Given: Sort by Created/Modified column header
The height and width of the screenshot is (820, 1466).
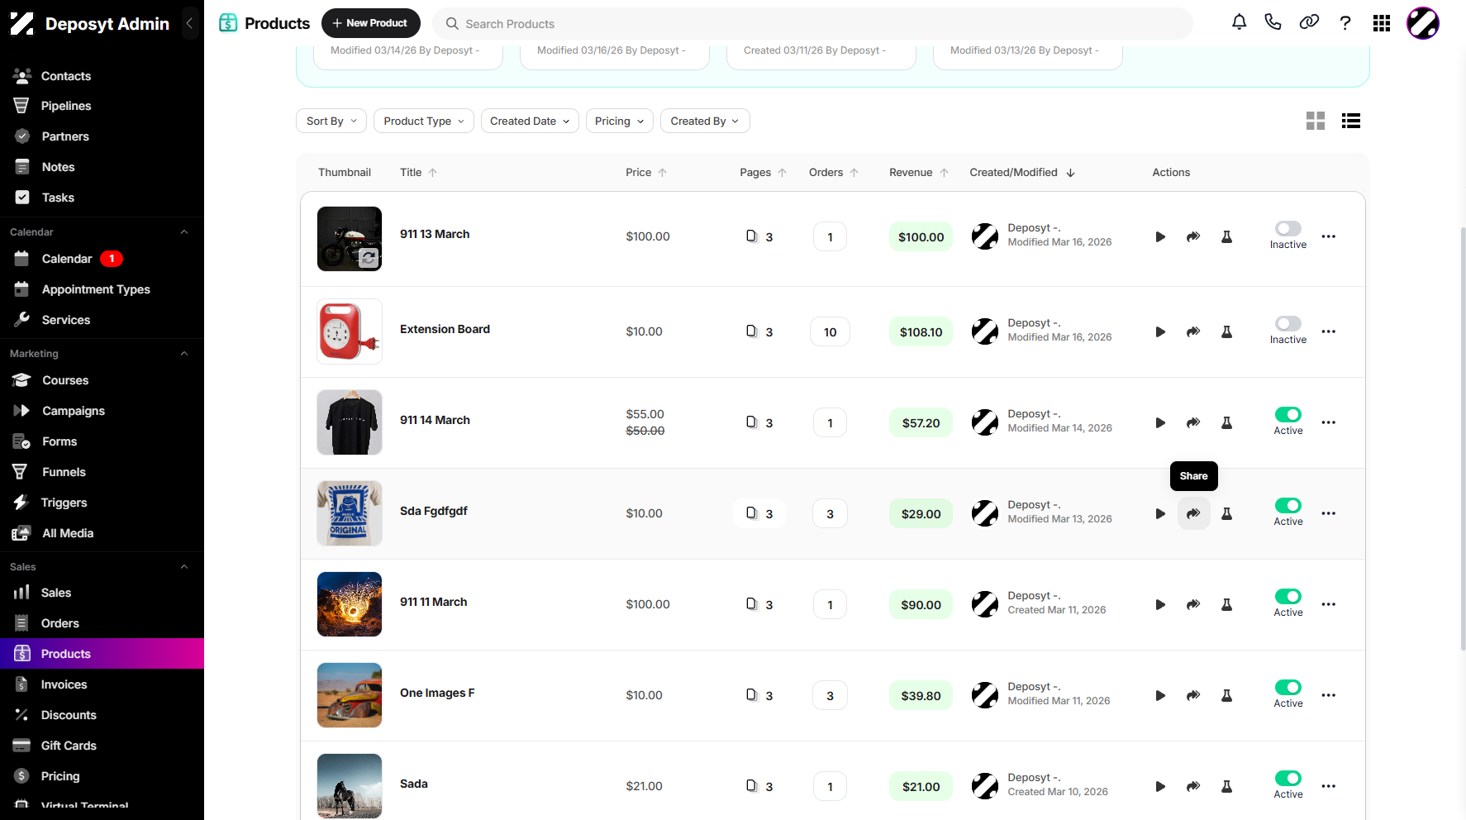Looking at the screenshot, I should coord(1022,172).
